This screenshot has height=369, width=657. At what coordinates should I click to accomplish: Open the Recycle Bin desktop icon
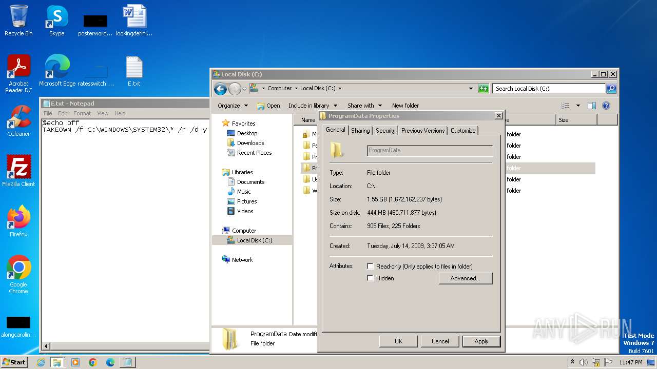point(18,20)
